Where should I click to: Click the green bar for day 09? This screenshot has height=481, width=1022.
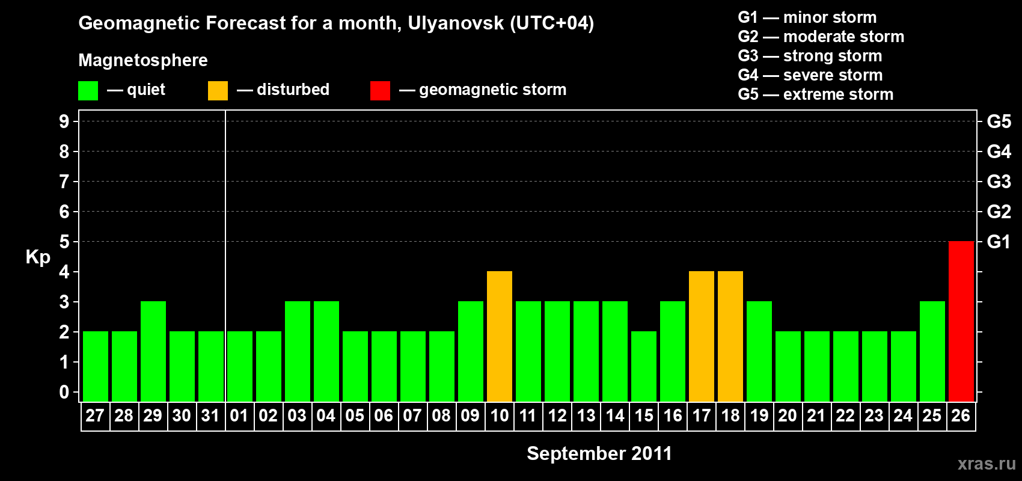[x=471, y=351]
